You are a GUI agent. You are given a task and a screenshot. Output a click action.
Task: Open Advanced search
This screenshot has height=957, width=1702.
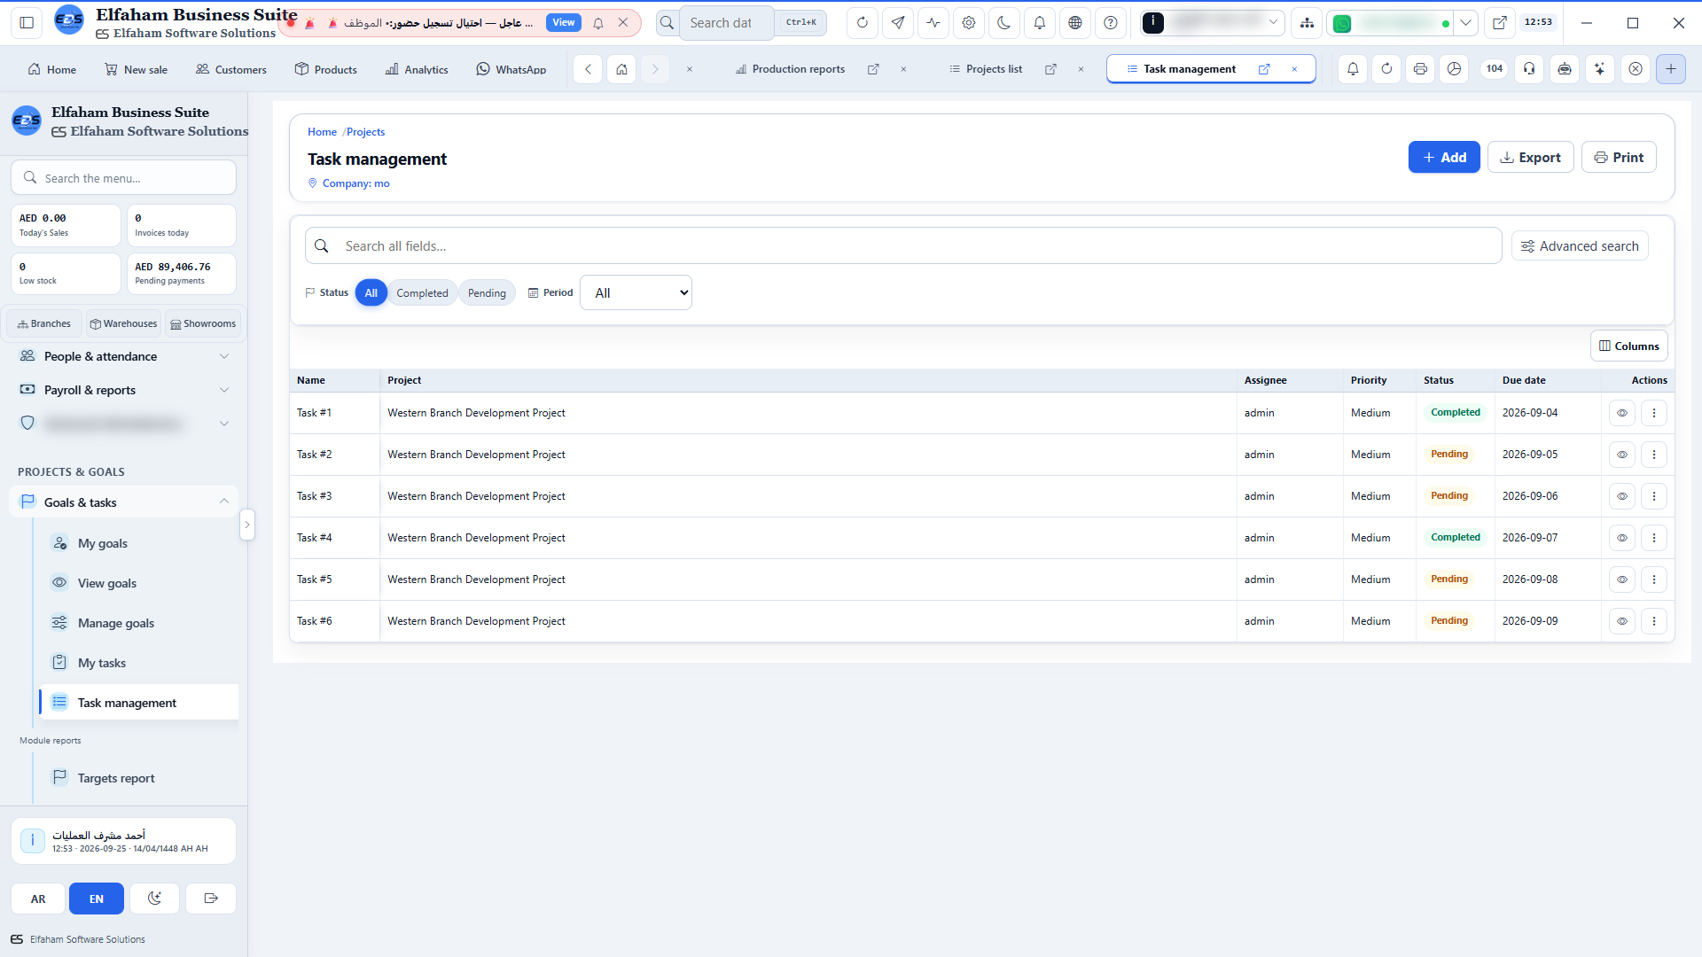click(1580, 246)
